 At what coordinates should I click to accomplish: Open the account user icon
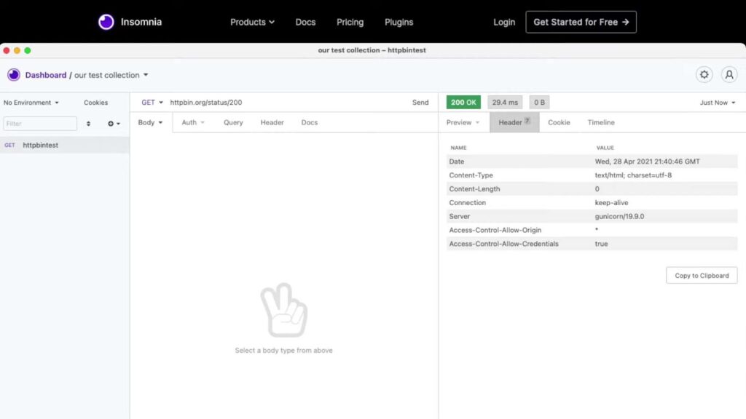pos(729,75)
